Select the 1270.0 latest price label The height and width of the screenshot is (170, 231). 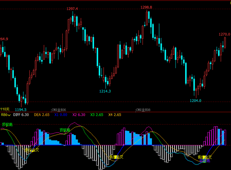click(224, 35)
